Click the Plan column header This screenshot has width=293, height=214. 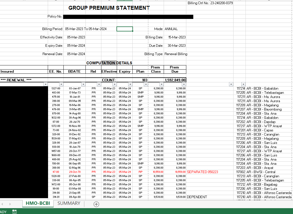[x=140, y=72]
